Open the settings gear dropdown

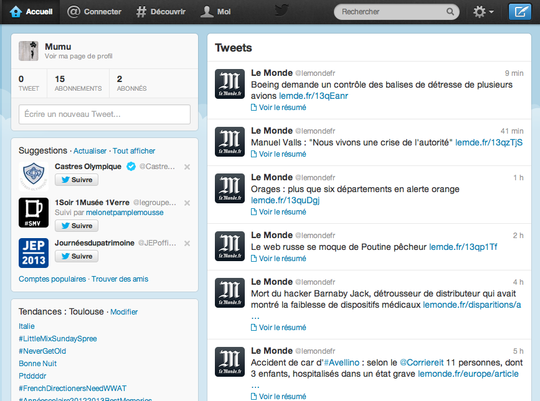[483, 12]
